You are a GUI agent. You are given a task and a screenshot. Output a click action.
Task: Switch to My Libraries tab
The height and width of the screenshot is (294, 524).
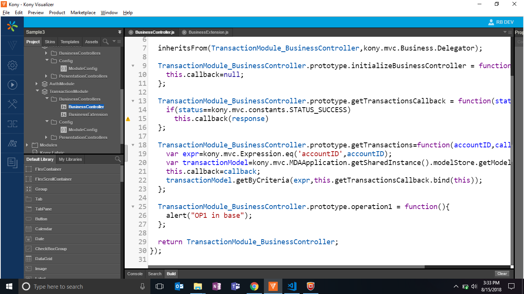coord(70,159)
